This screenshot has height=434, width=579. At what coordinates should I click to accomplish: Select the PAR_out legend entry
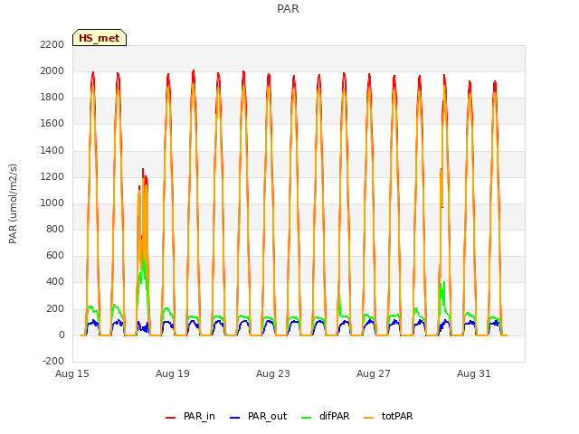click(258, 416)
